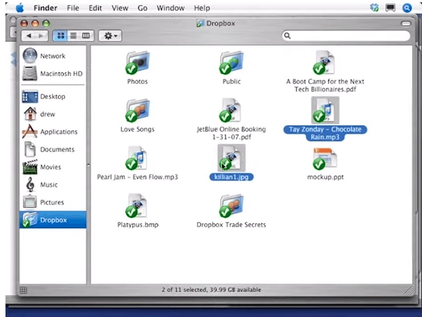Image resolution: width=422 pixels, height=317 pixels.
Task: Click the Applications sidebar icon
Action: pyautogui.click(x=30, y=131)
